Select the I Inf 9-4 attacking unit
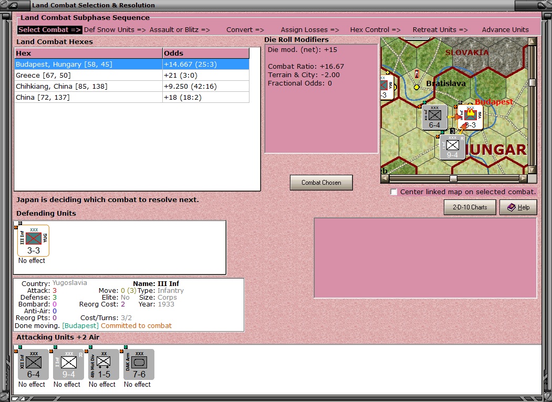This screenshot has width=552, height=402. (68, 364)
